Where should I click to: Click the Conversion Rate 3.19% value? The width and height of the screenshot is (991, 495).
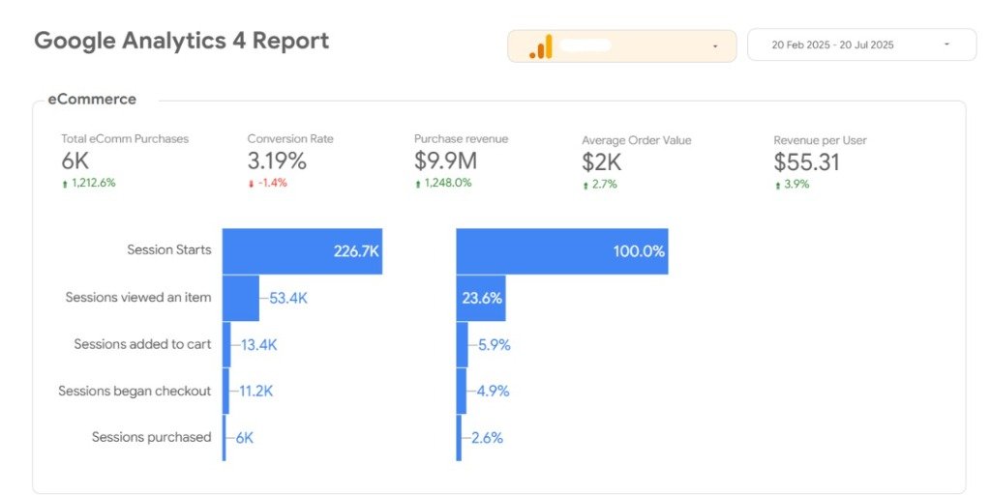coord(277,161)
